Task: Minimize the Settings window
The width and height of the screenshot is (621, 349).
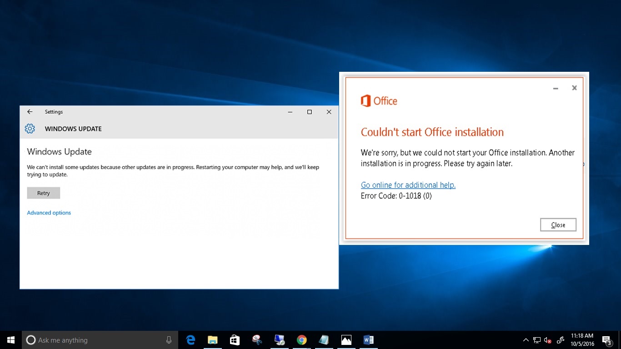Action: point(290,112)
